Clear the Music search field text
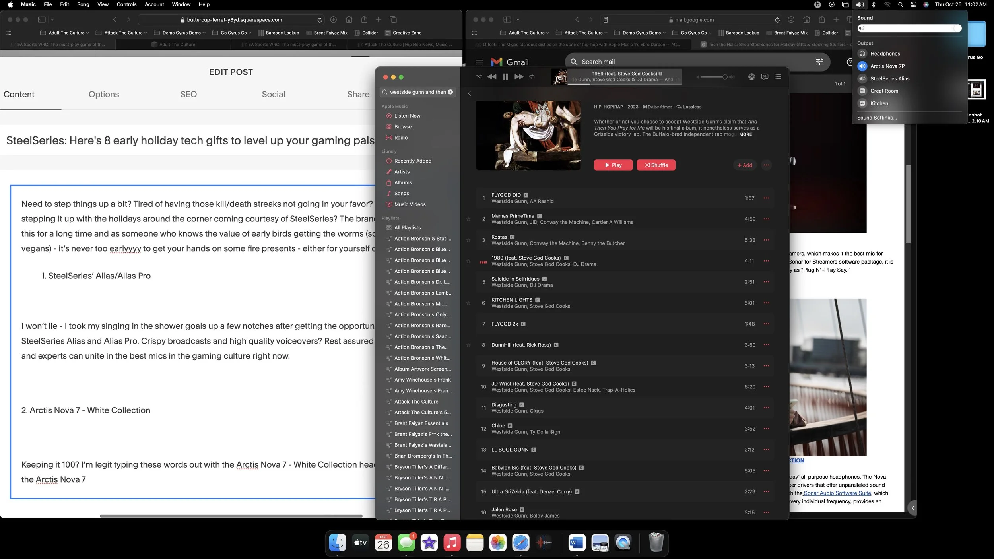 point(450,92)
